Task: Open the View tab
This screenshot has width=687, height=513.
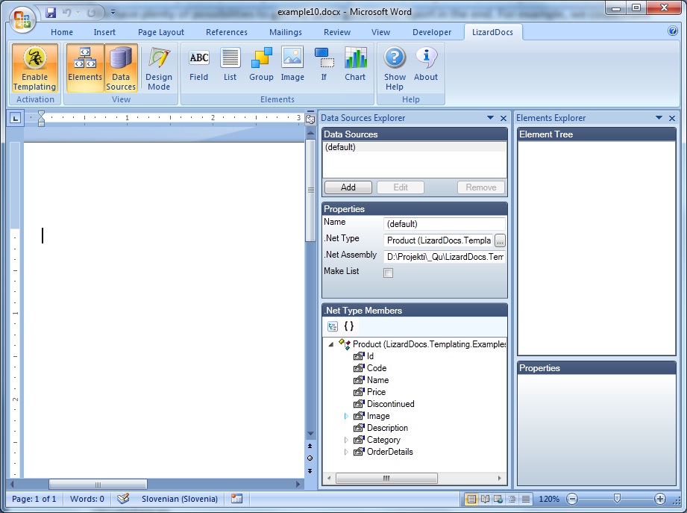Action: (x=380, y=32)
